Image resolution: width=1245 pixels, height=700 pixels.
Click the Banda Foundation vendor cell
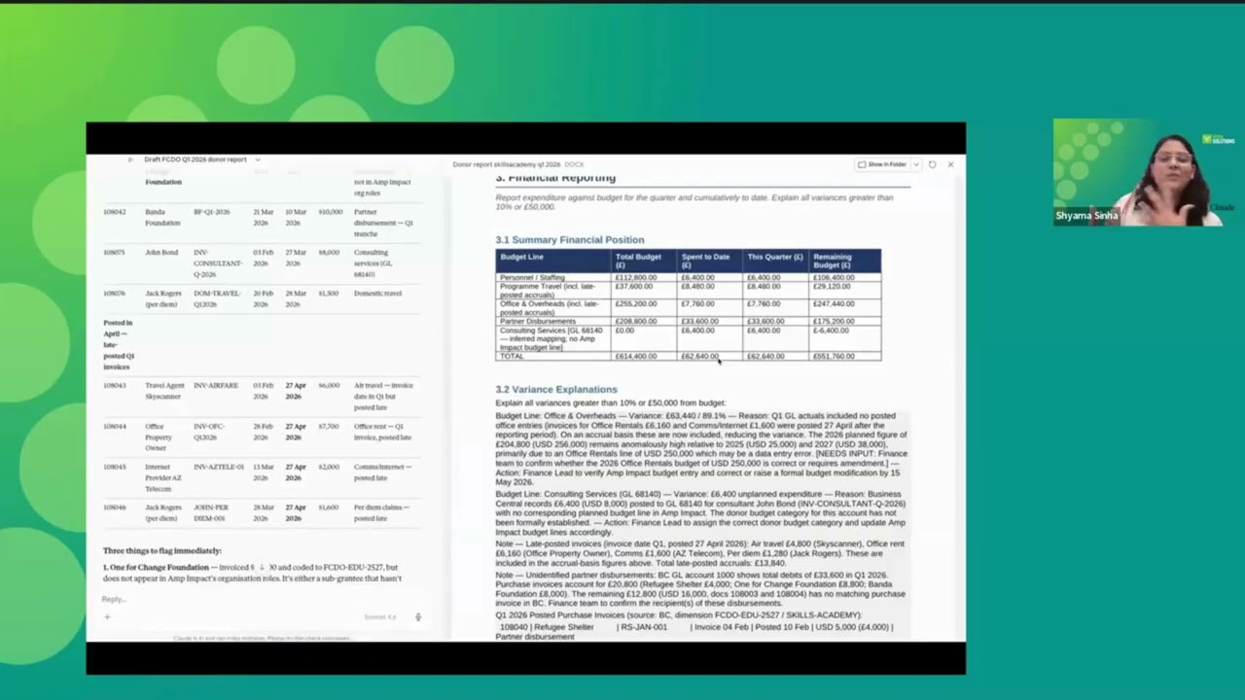click(163, 217)
